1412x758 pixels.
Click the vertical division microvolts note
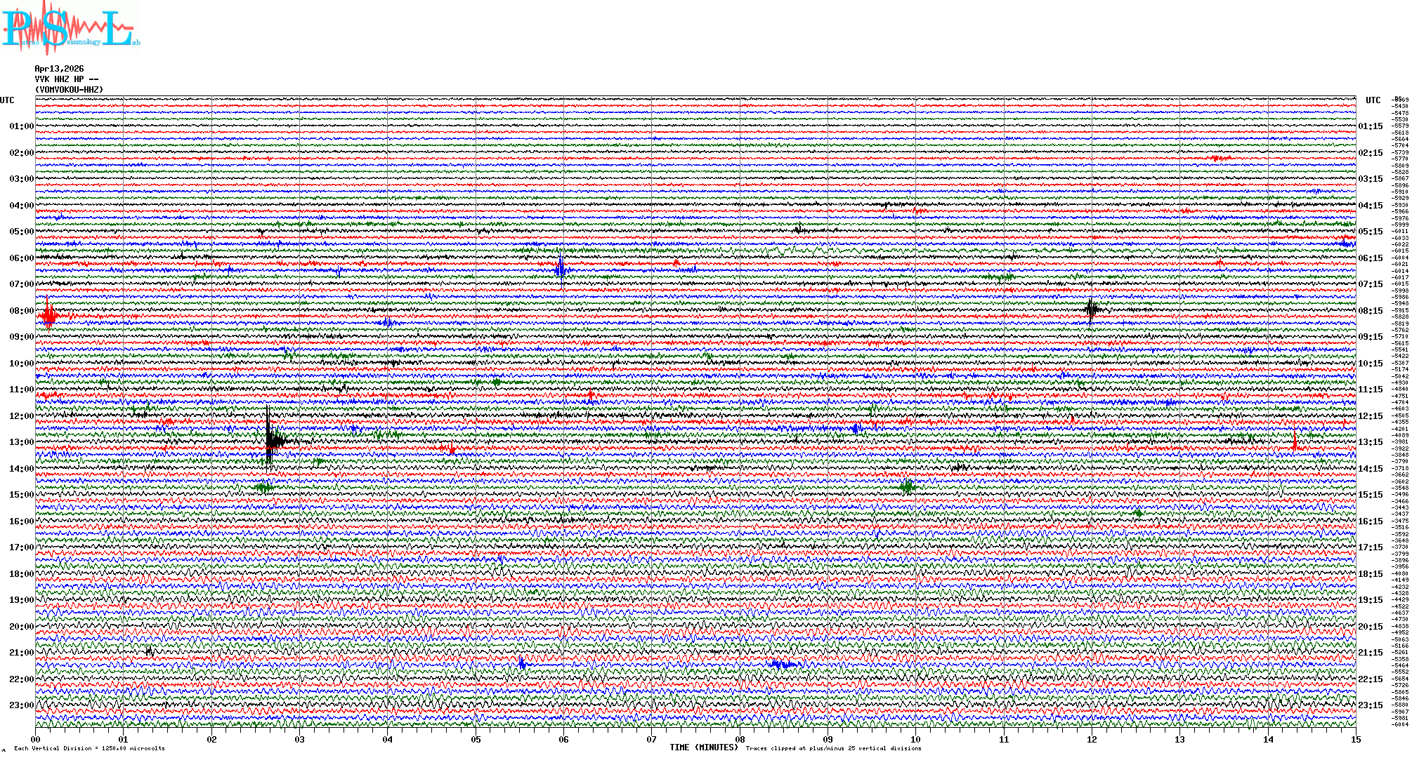tap(89, 748)
